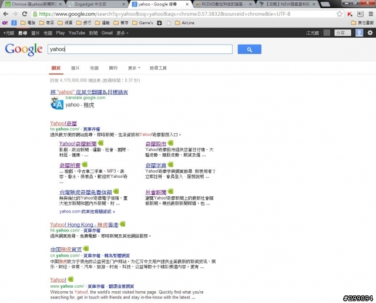Image resolution: width=376 pixels, height=303 pixels.
Task: Go back with the browser back arrow
Action: 6,14
